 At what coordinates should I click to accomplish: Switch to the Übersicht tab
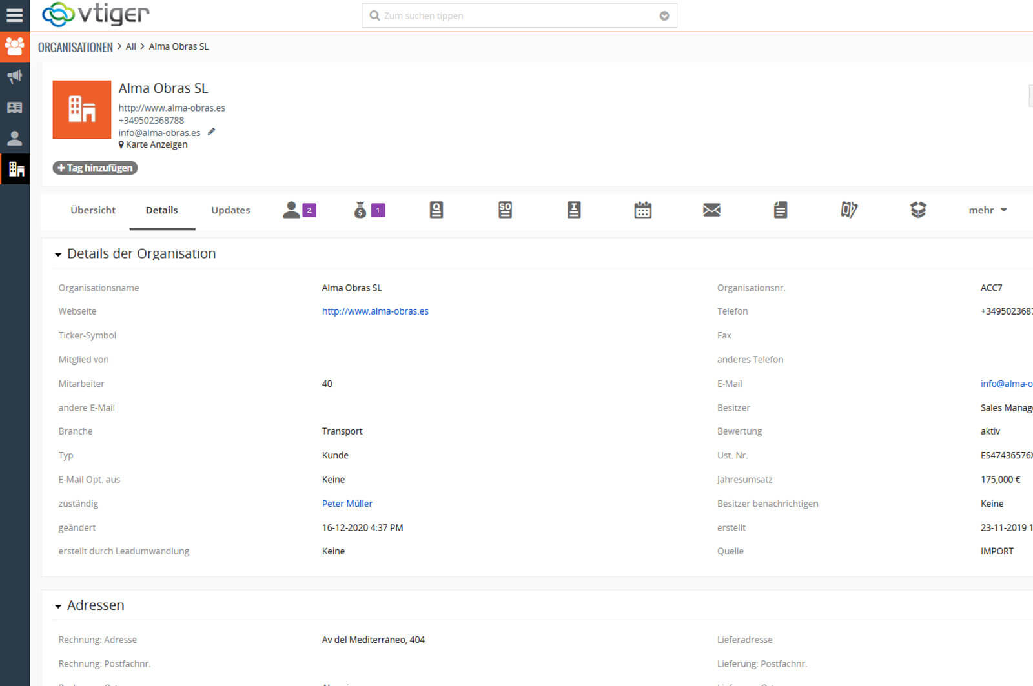93,210
